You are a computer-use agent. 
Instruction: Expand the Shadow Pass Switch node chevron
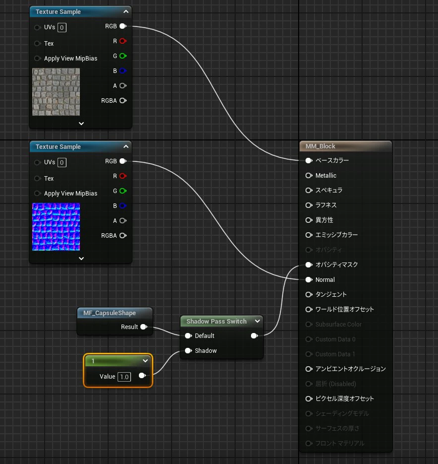pyautogui.click(x=257, y=321)
